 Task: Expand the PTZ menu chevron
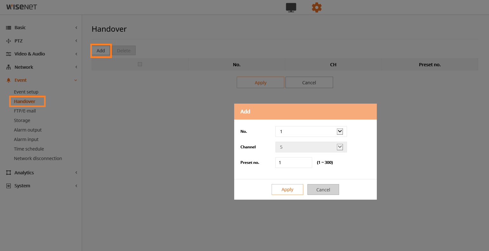click(76, 41)
